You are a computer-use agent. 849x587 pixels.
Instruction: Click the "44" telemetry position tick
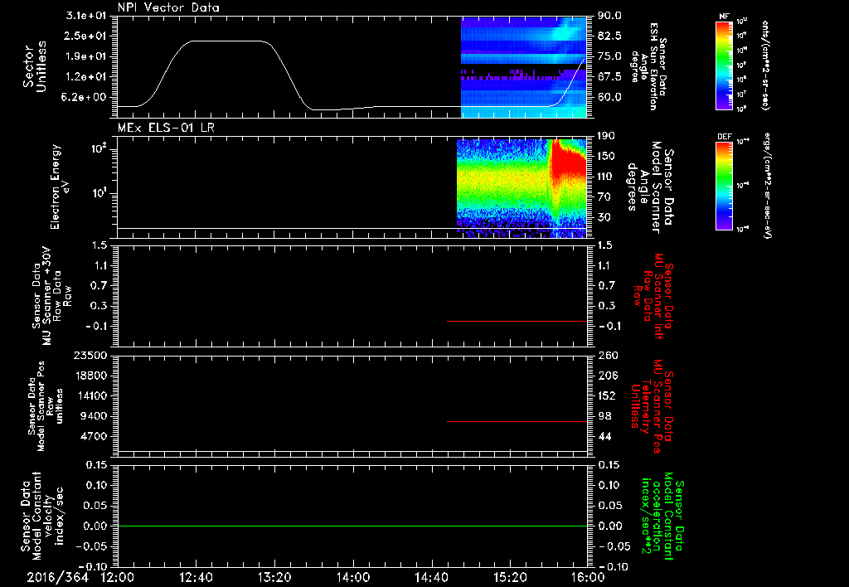[x=604, y=436]
